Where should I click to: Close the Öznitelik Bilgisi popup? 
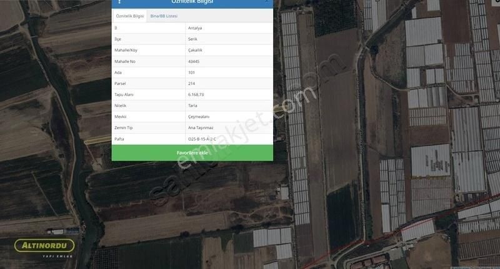click(267, 2)
